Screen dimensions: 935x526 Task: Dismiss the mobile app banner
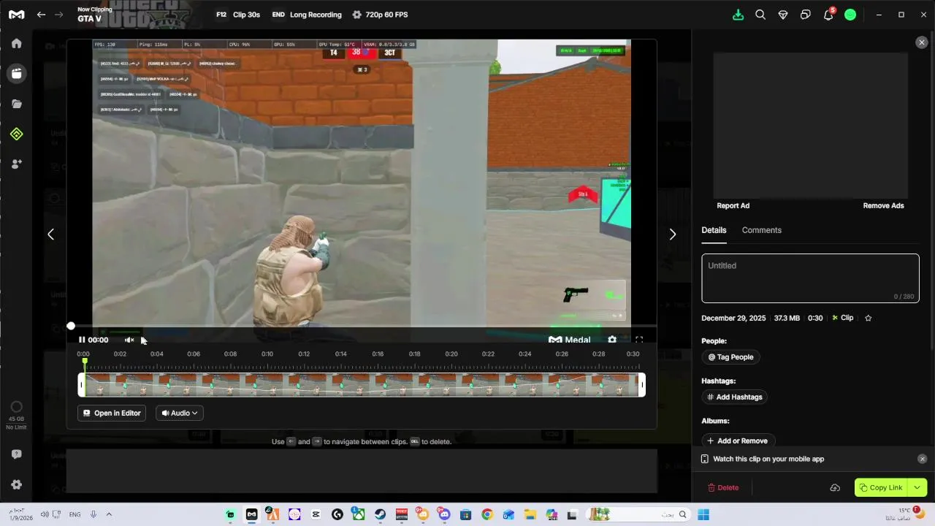pos(922,459)
